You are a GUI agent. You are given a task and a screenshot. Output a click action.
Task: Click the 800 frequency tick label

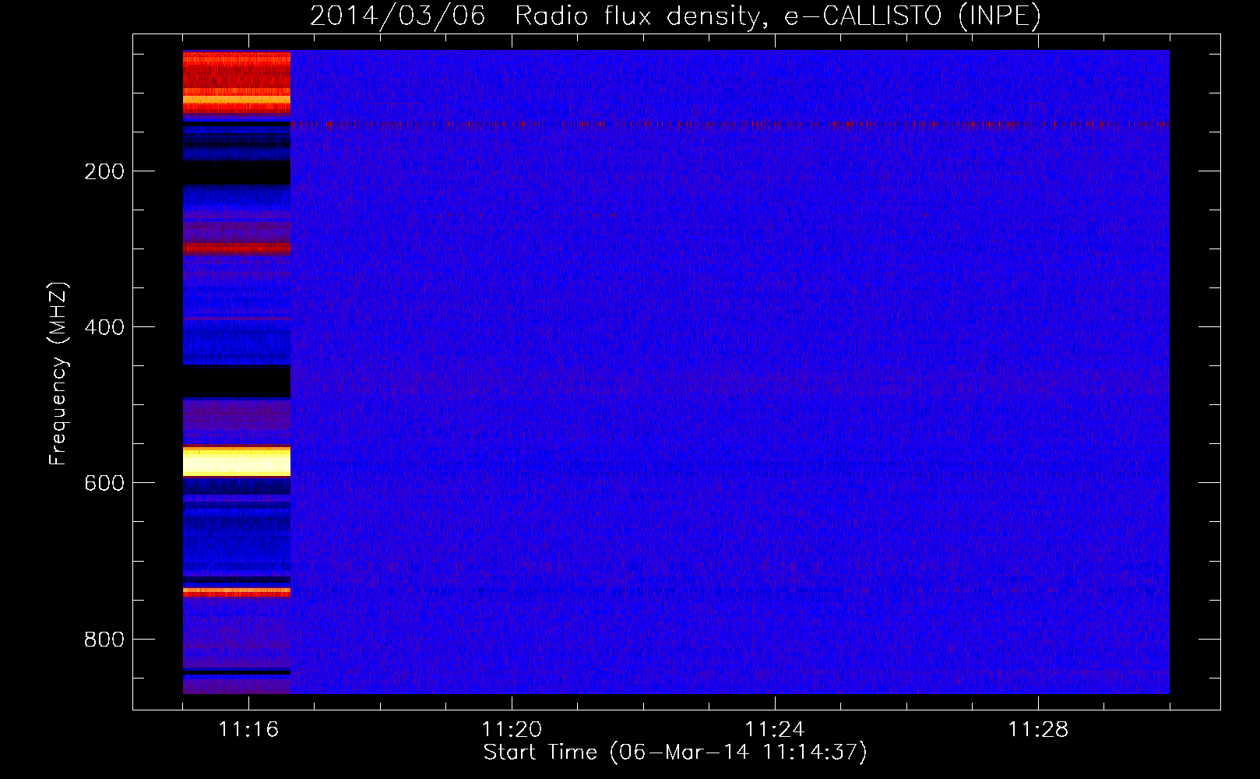pyautogui.click(x=104, y=640)
